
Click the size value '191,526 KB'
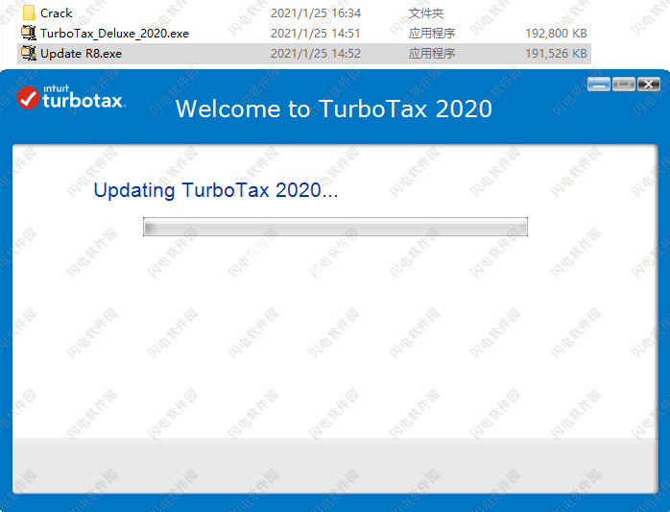point(556,54)
